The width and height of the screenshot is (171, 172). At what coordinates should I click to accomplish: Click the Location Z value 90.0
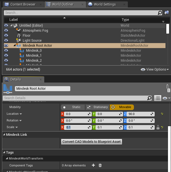[x=141, y=114]
